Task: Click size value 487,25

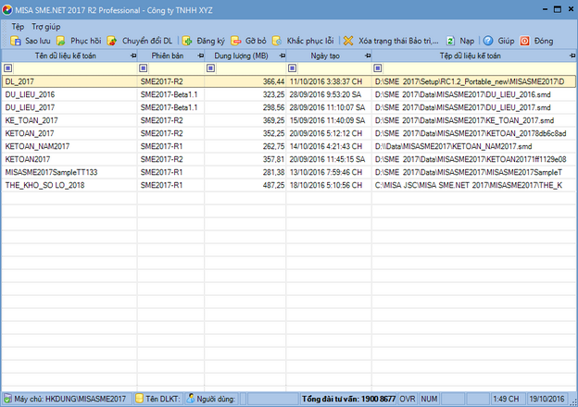Action: point(273,185)
